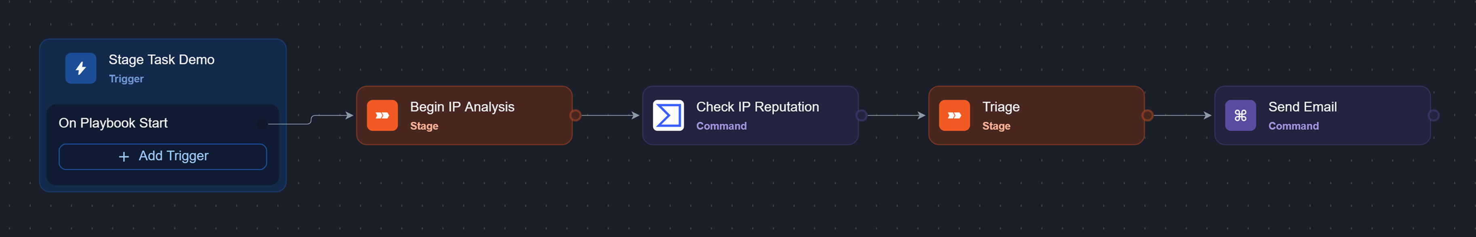Screen dimensions: 1476x237
Task: Click the arrow entering Check IP Reputation
Action: [634, 115]
